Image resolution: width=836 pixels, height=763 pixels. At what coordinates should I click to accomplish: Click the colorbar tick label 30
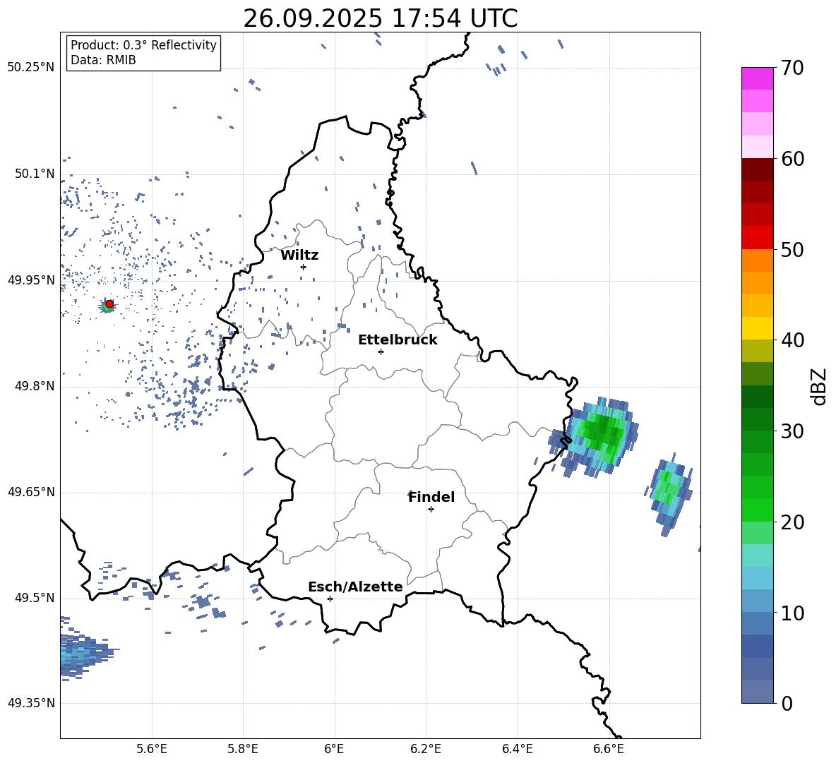[x=792, y=431]
